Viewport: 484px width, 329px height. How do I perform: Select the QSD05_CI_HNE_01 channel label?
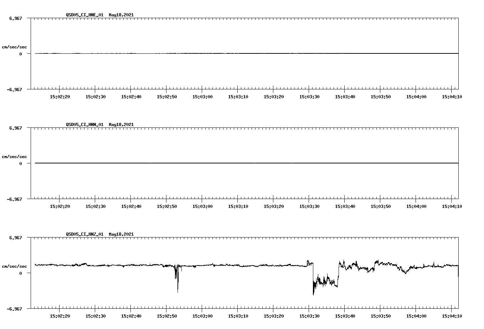click(x=84, y=15)
